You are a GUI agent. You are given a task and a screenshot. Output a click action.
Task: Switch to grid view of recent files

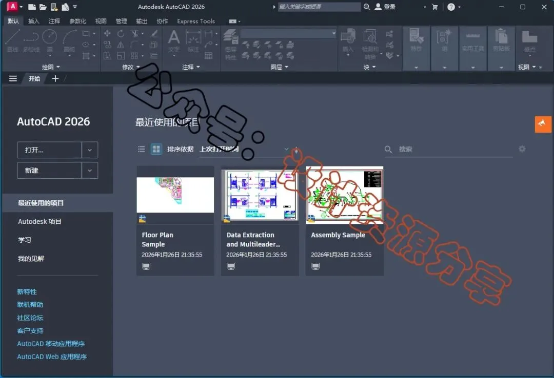pos(156,149)
